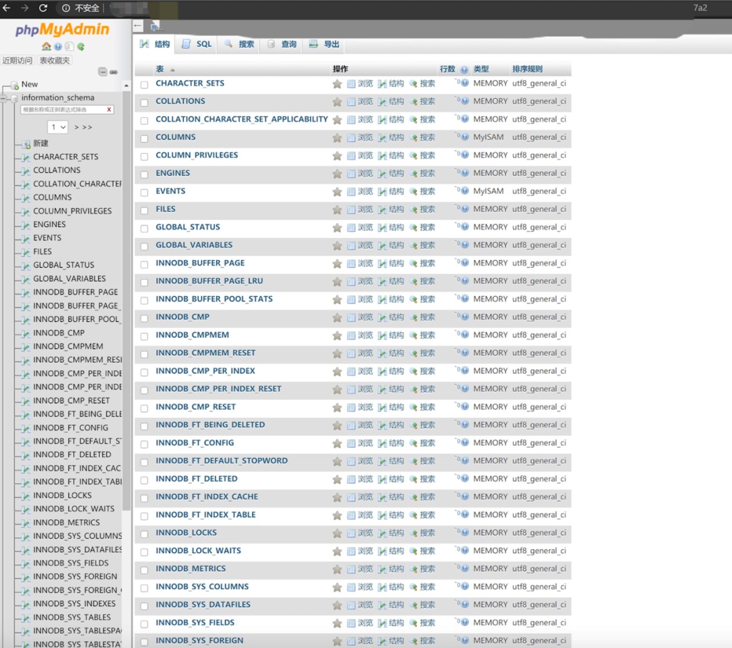Open the COLLATION_CHARACTER_SET_APPLICABILITY table link
Viewport: 732px width, 648px height.
point(242,119)
